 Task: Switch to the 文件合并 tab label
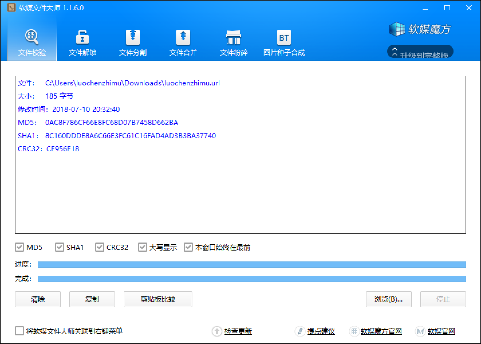click(x=183, y=52)
